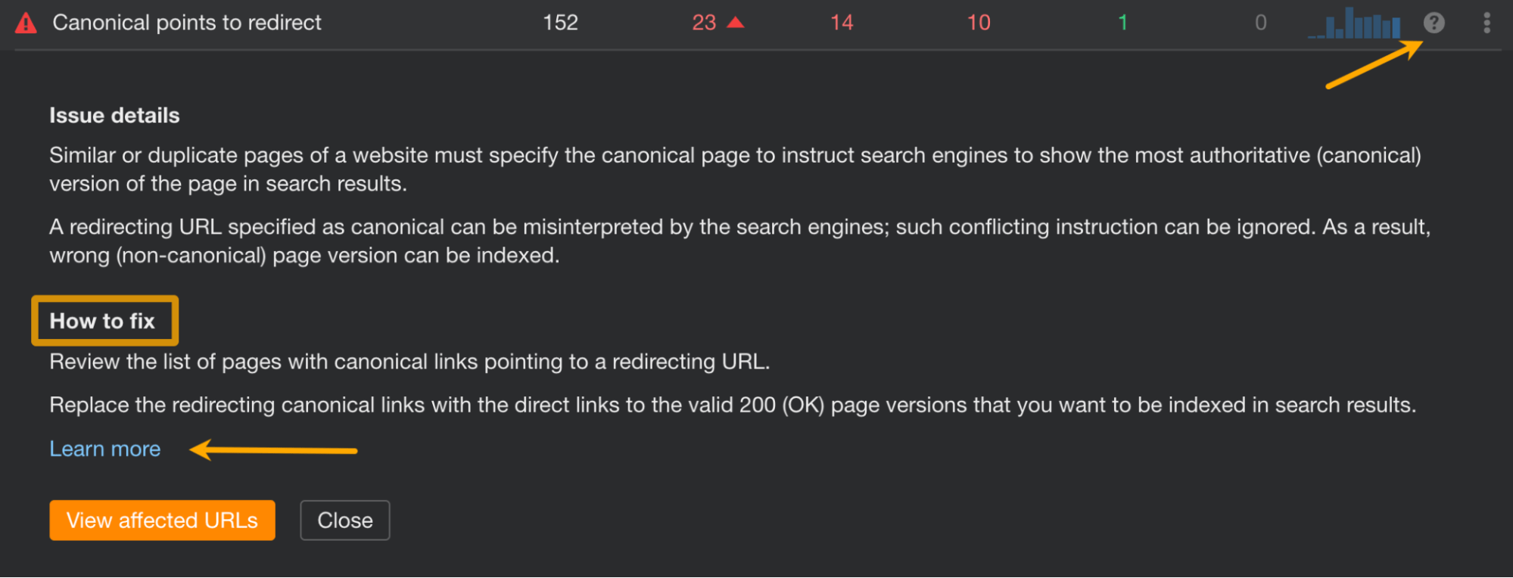Click the red value 14
The image size is (1513, 578).
[840, 22]
